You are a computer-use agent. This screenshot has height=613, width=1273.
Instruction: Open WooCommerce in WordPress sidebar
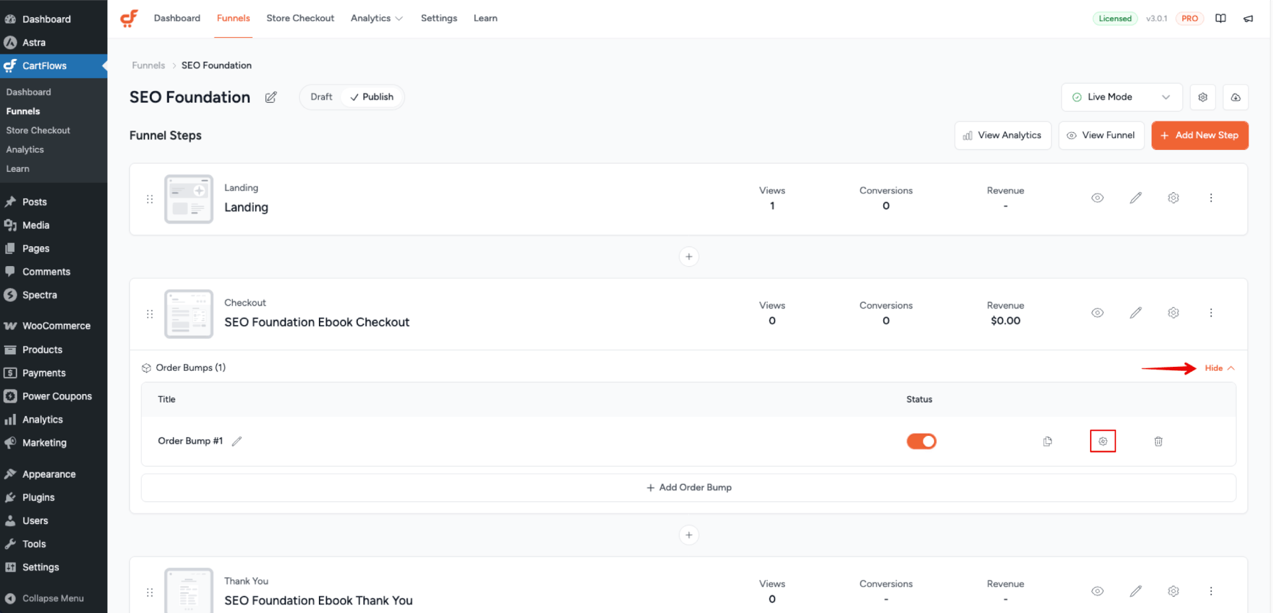tap(53, 326)
